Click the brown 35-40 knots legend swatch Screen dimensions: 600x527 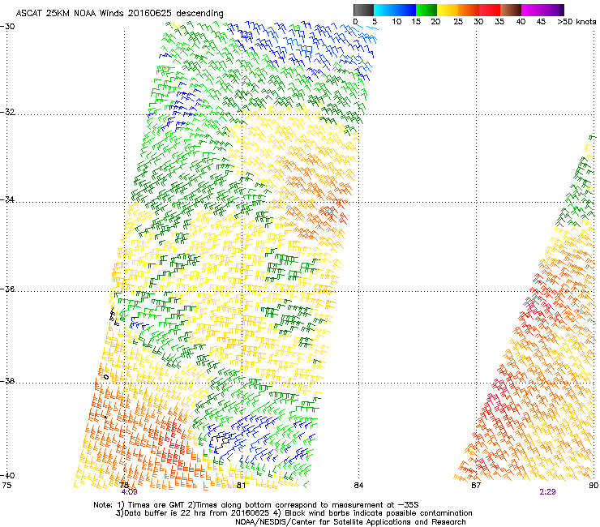tap(511, 10)
